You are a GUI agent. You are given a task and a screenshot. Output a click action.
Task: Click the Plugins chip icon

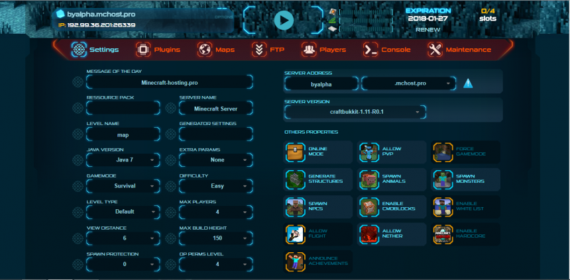point(143,50)
